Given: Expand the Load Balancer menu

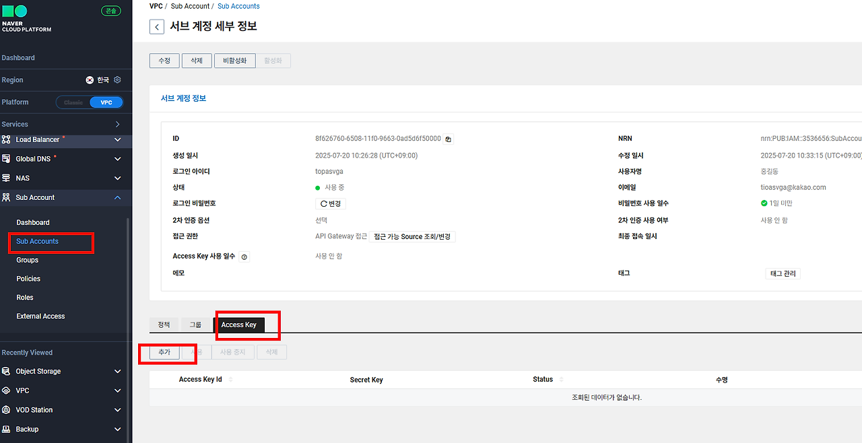Looking at the screenshot, I should 118,139.
